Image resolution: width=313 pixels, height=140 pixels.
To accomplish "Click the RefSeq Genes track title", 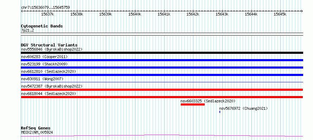I will (36, 128).
